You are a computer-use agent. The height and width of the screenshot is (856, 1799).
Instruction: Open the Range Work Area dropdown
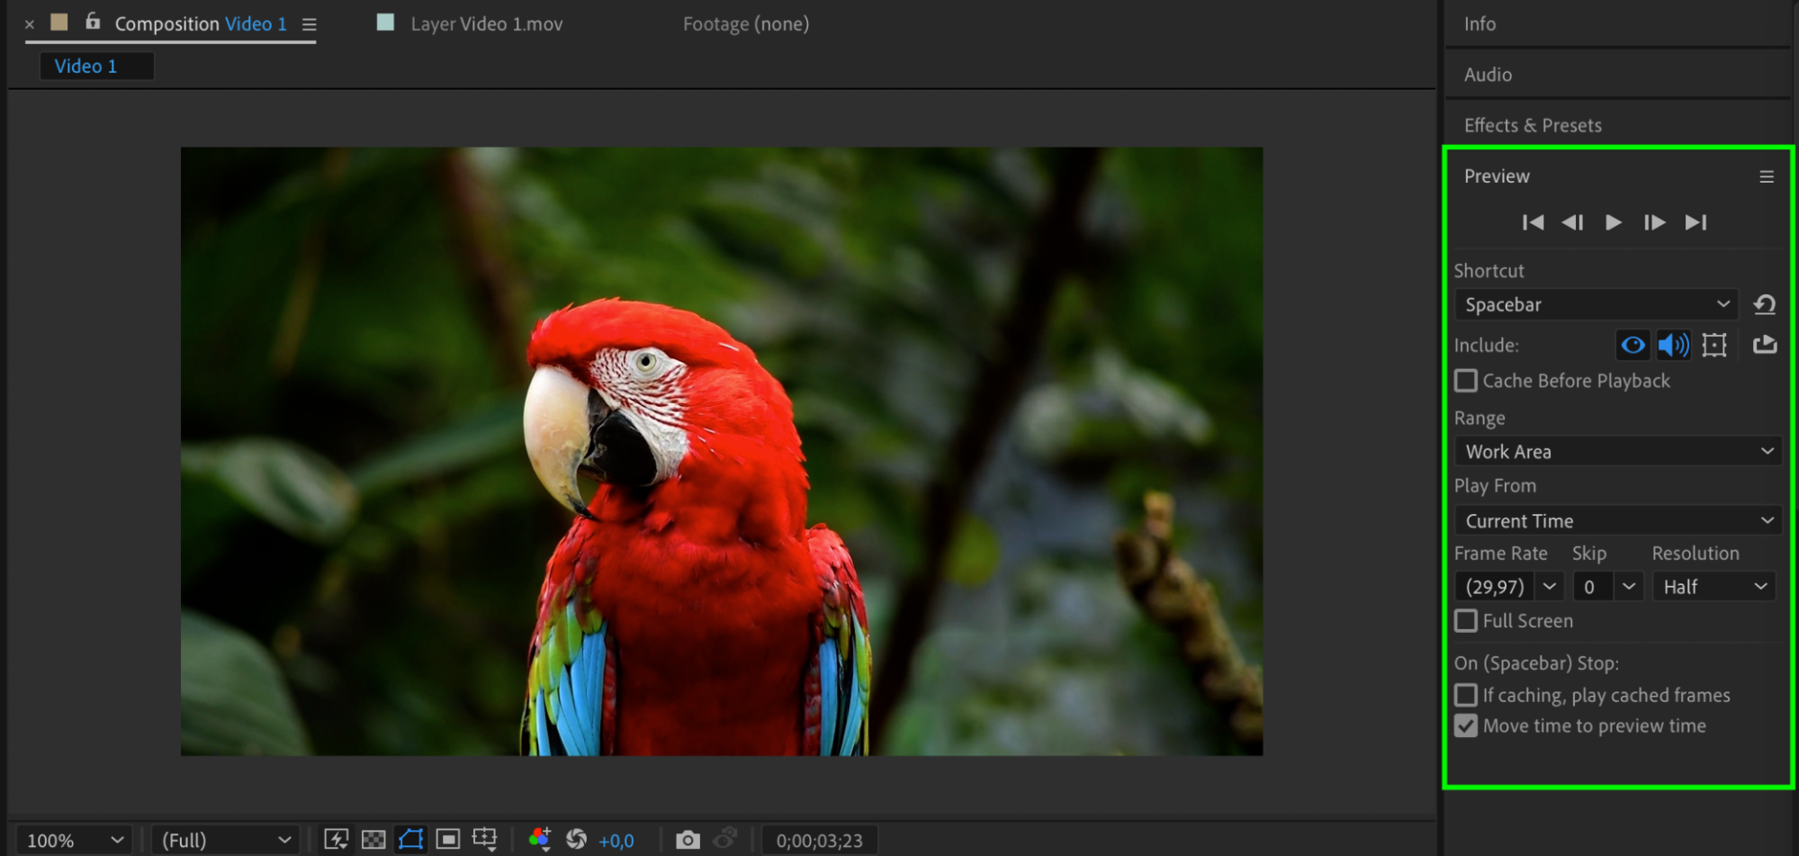pyautogui.click(x=1617, y=452)
